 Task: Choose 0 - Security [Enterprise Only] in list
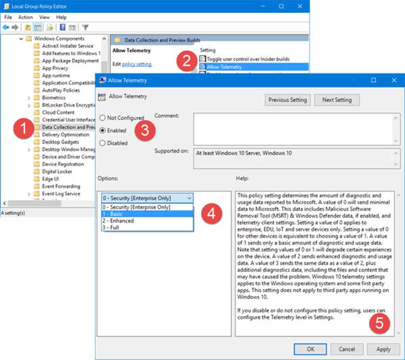147,207
